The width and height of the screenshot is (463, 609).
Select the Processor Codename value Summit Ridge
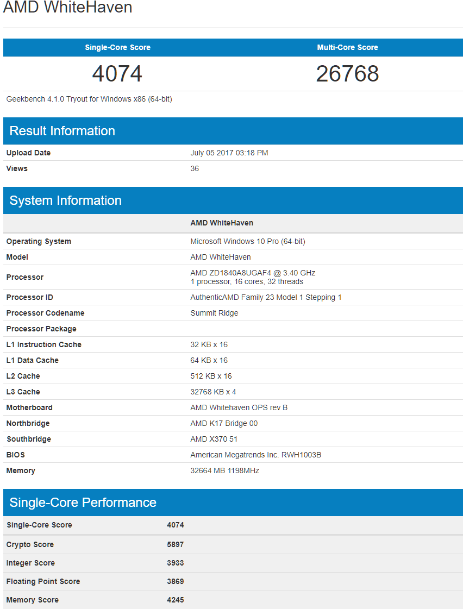click(214, 313)
